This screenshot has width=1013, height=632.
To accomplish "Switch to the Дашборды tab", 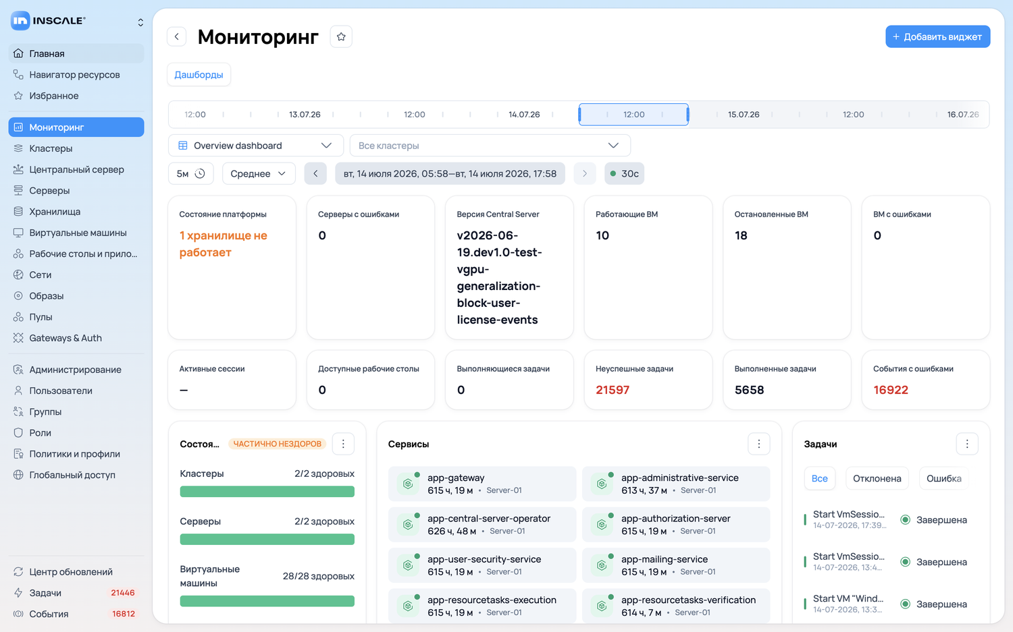I will (199, 75).
